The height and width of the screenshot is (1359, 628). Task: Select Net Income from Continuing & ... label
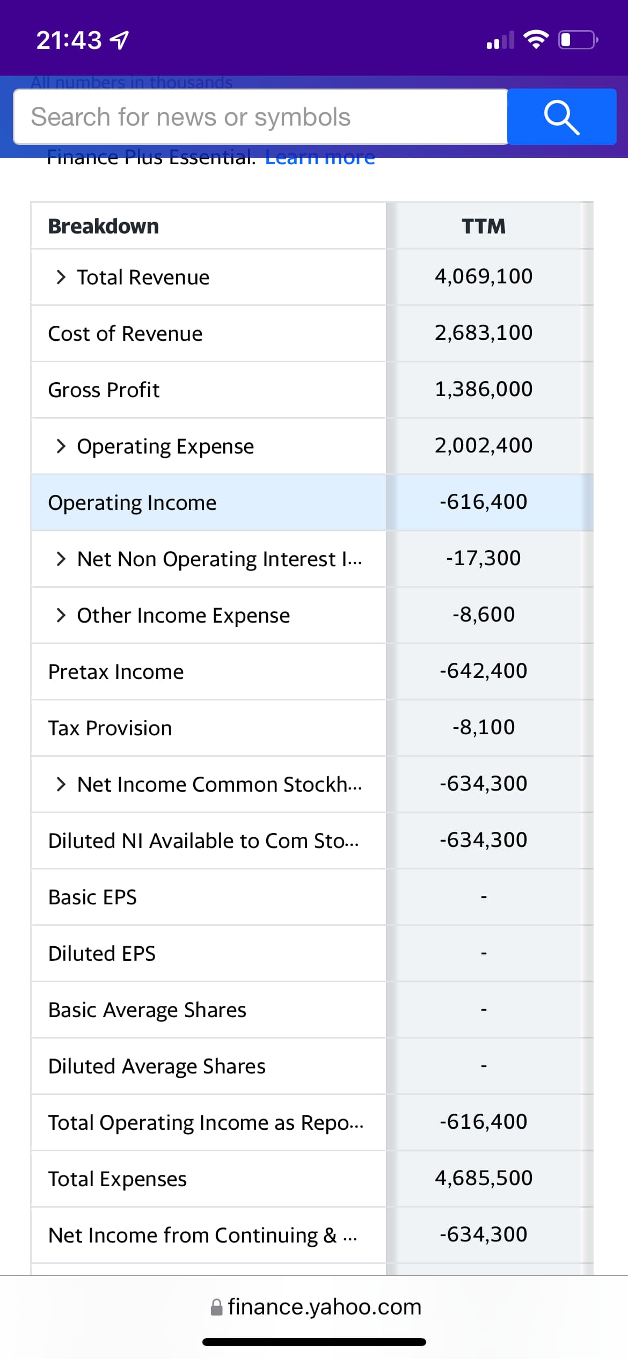click(x=203, y=1236)
